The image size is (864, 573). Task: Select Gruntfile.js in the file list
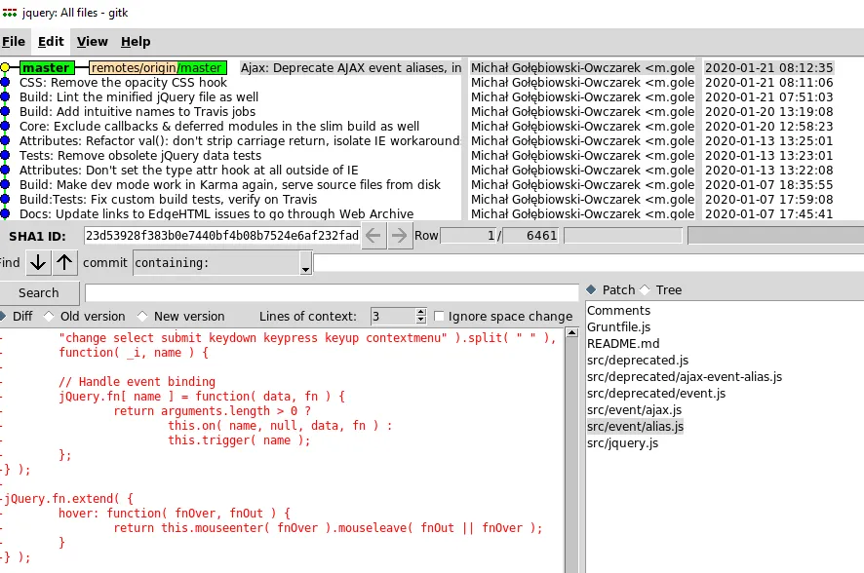coord(618,327)
